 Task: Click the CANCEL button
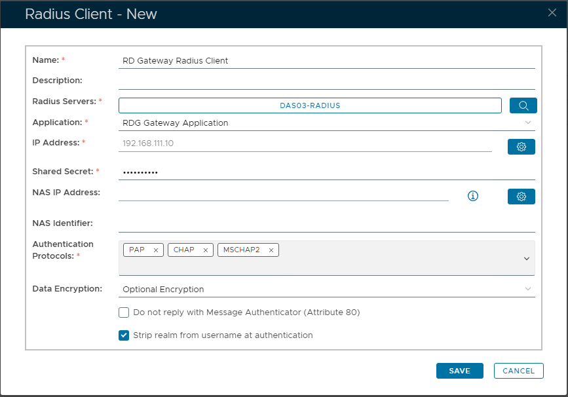[518, 371]
